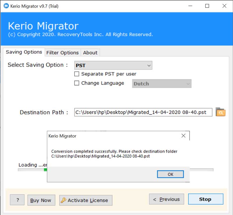
Task: Click OK in the conversion completed dialog
Action: tap(170, 174)
